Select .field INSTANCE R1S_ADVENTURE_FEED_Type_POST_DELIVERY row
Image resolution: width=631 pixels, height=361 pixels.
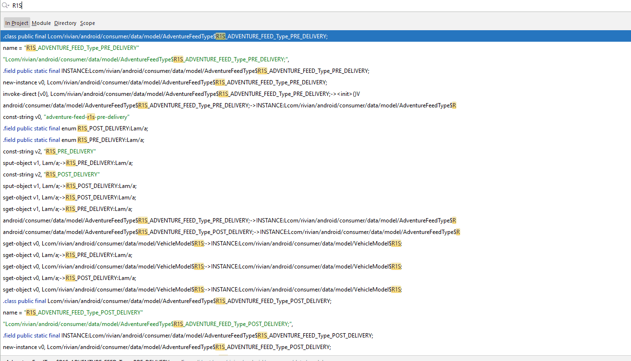315,336
